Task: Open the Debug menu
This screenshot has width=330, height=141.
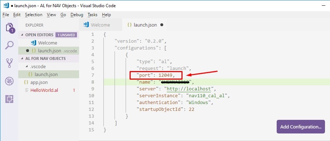Action: coord(77,15)
